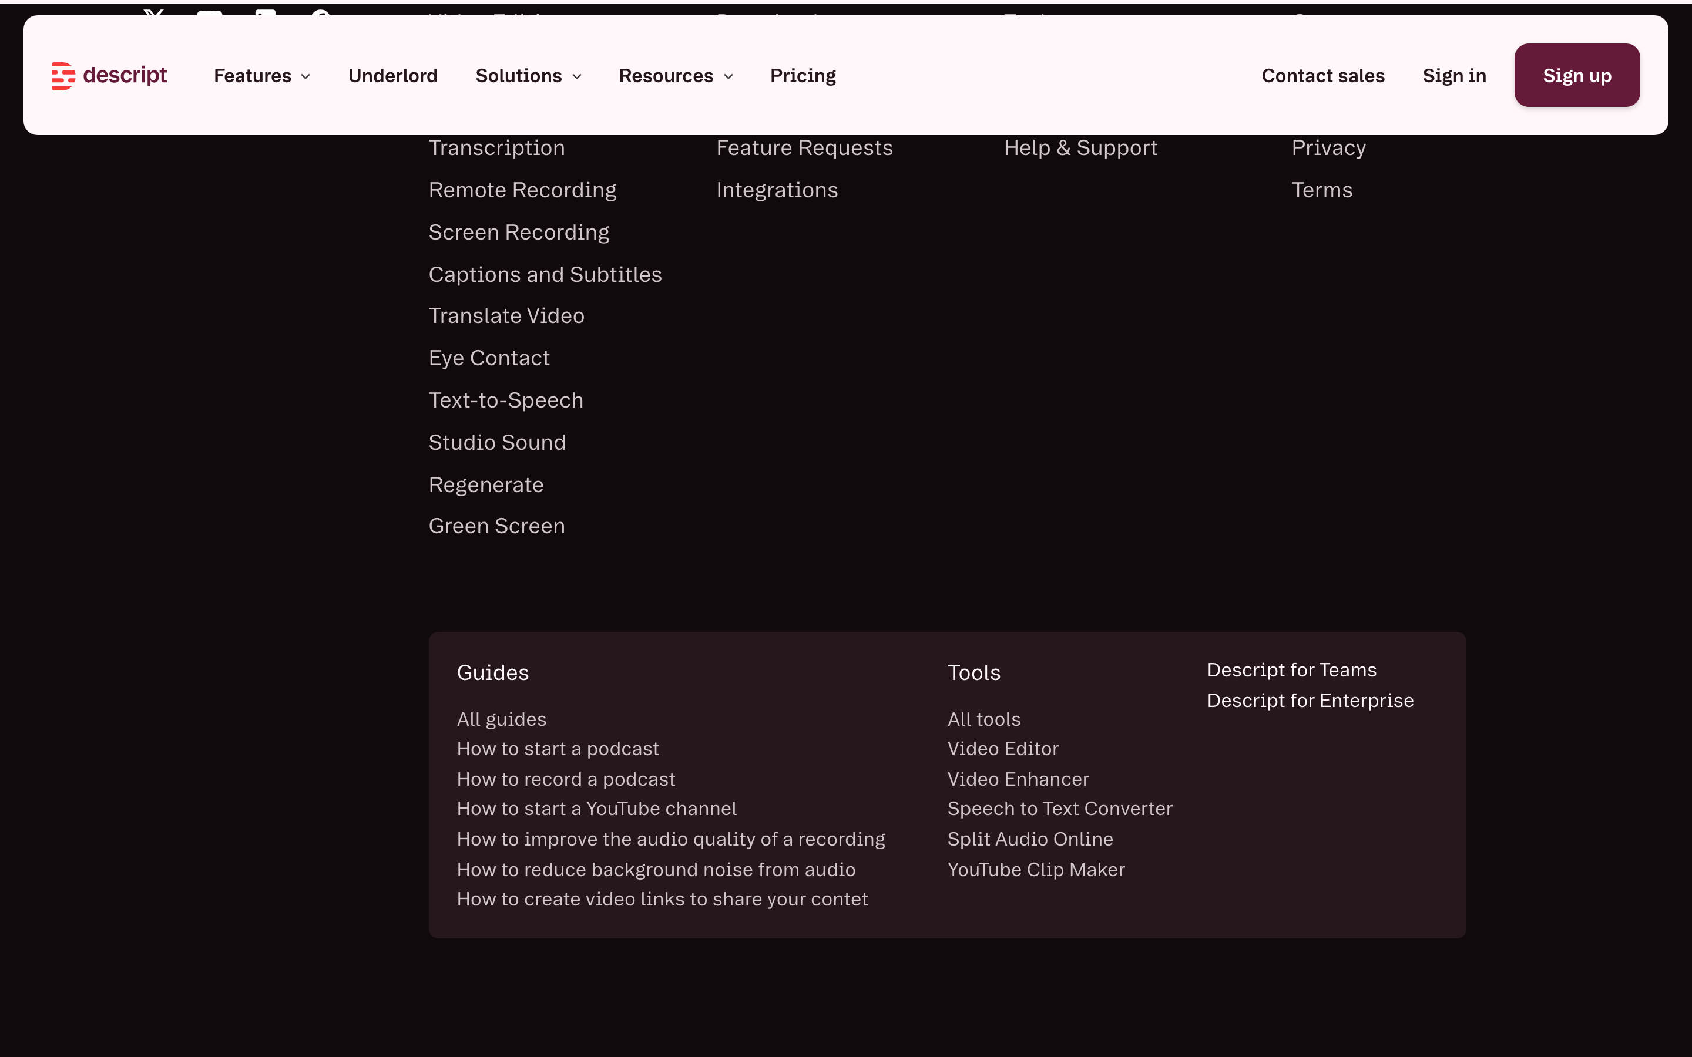
Task: Open the Privacy policy link
Action: pyautogui.click(x=1328, y=148)
